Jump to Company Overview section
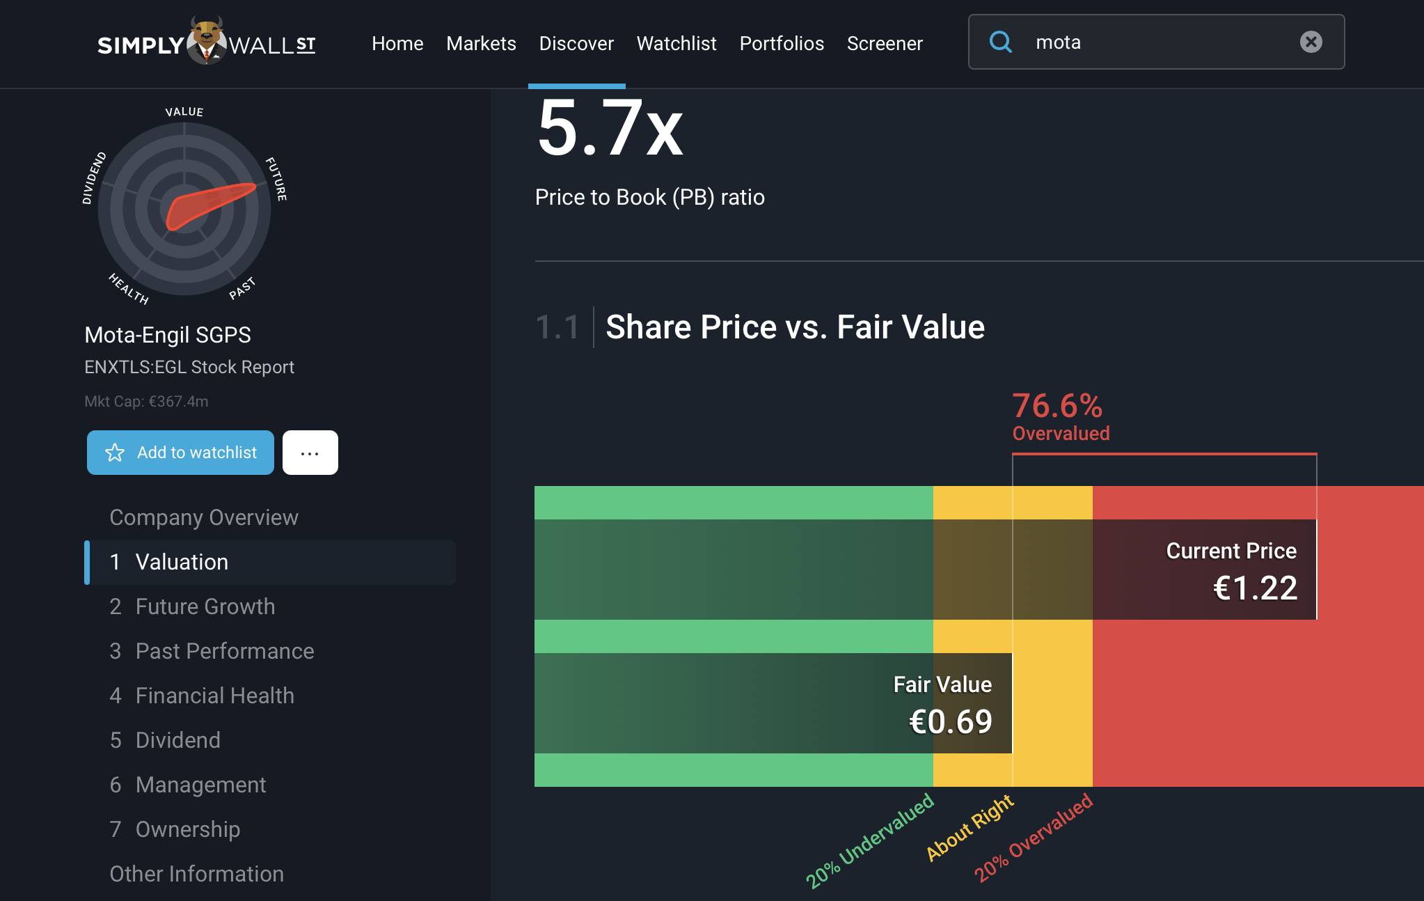 (204, 517)
